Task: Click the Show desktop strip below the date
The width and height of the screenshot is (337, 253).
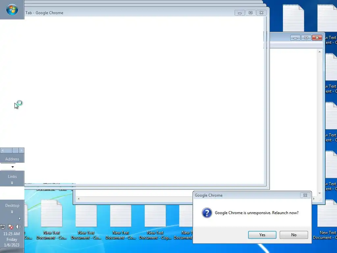Action: (12, 251)
